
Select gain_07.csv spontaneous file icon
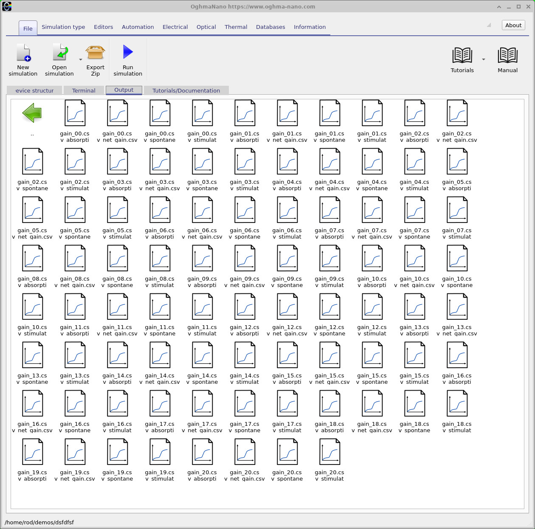point(414,210)
